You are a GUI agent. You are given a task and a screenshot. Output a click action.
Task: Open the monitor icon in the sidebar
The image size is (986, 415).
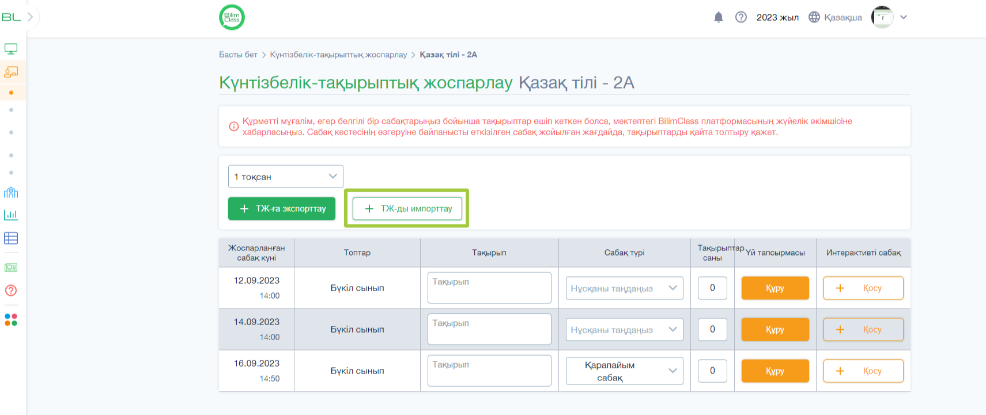click(x=11, y=49)
